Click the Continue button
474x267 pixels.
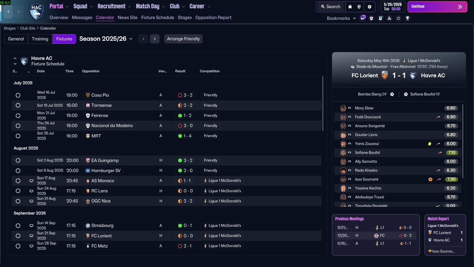(437, 7)
